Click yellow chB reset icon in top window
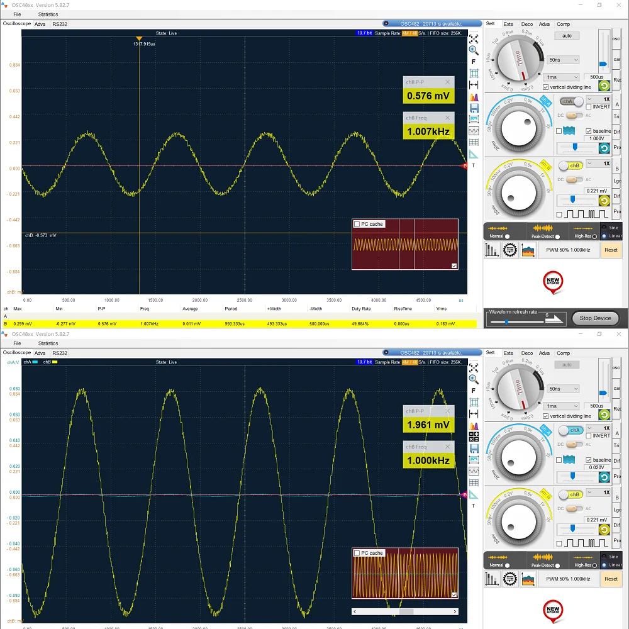 click(x=604, y=200)
